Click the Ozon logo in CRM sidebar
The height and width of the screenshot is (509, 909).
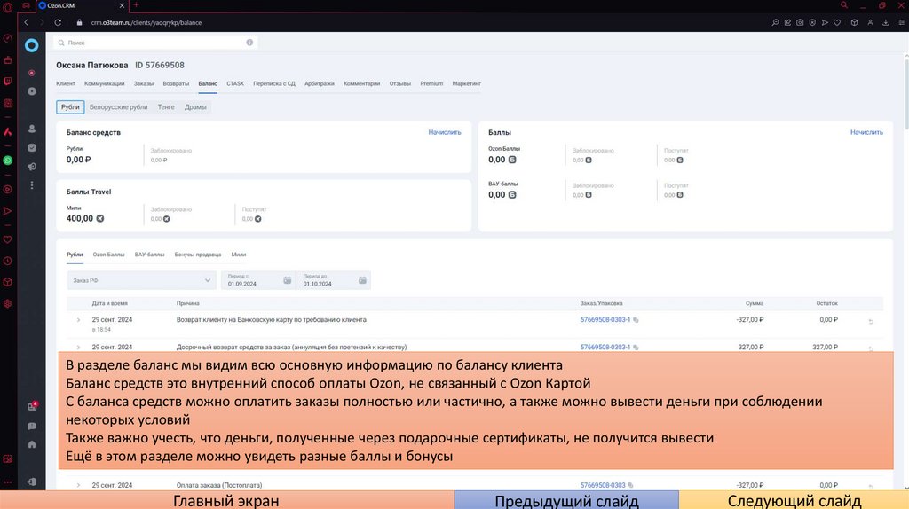coord(31,45)
